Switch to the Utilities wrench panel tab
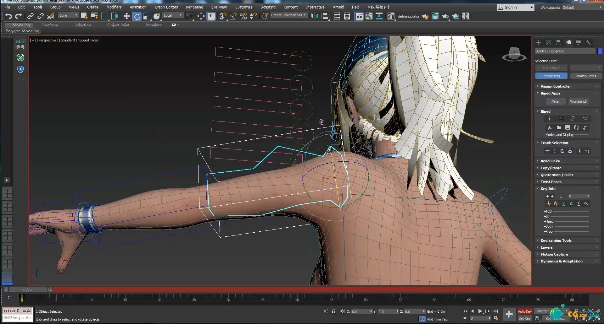 [589, 43]
